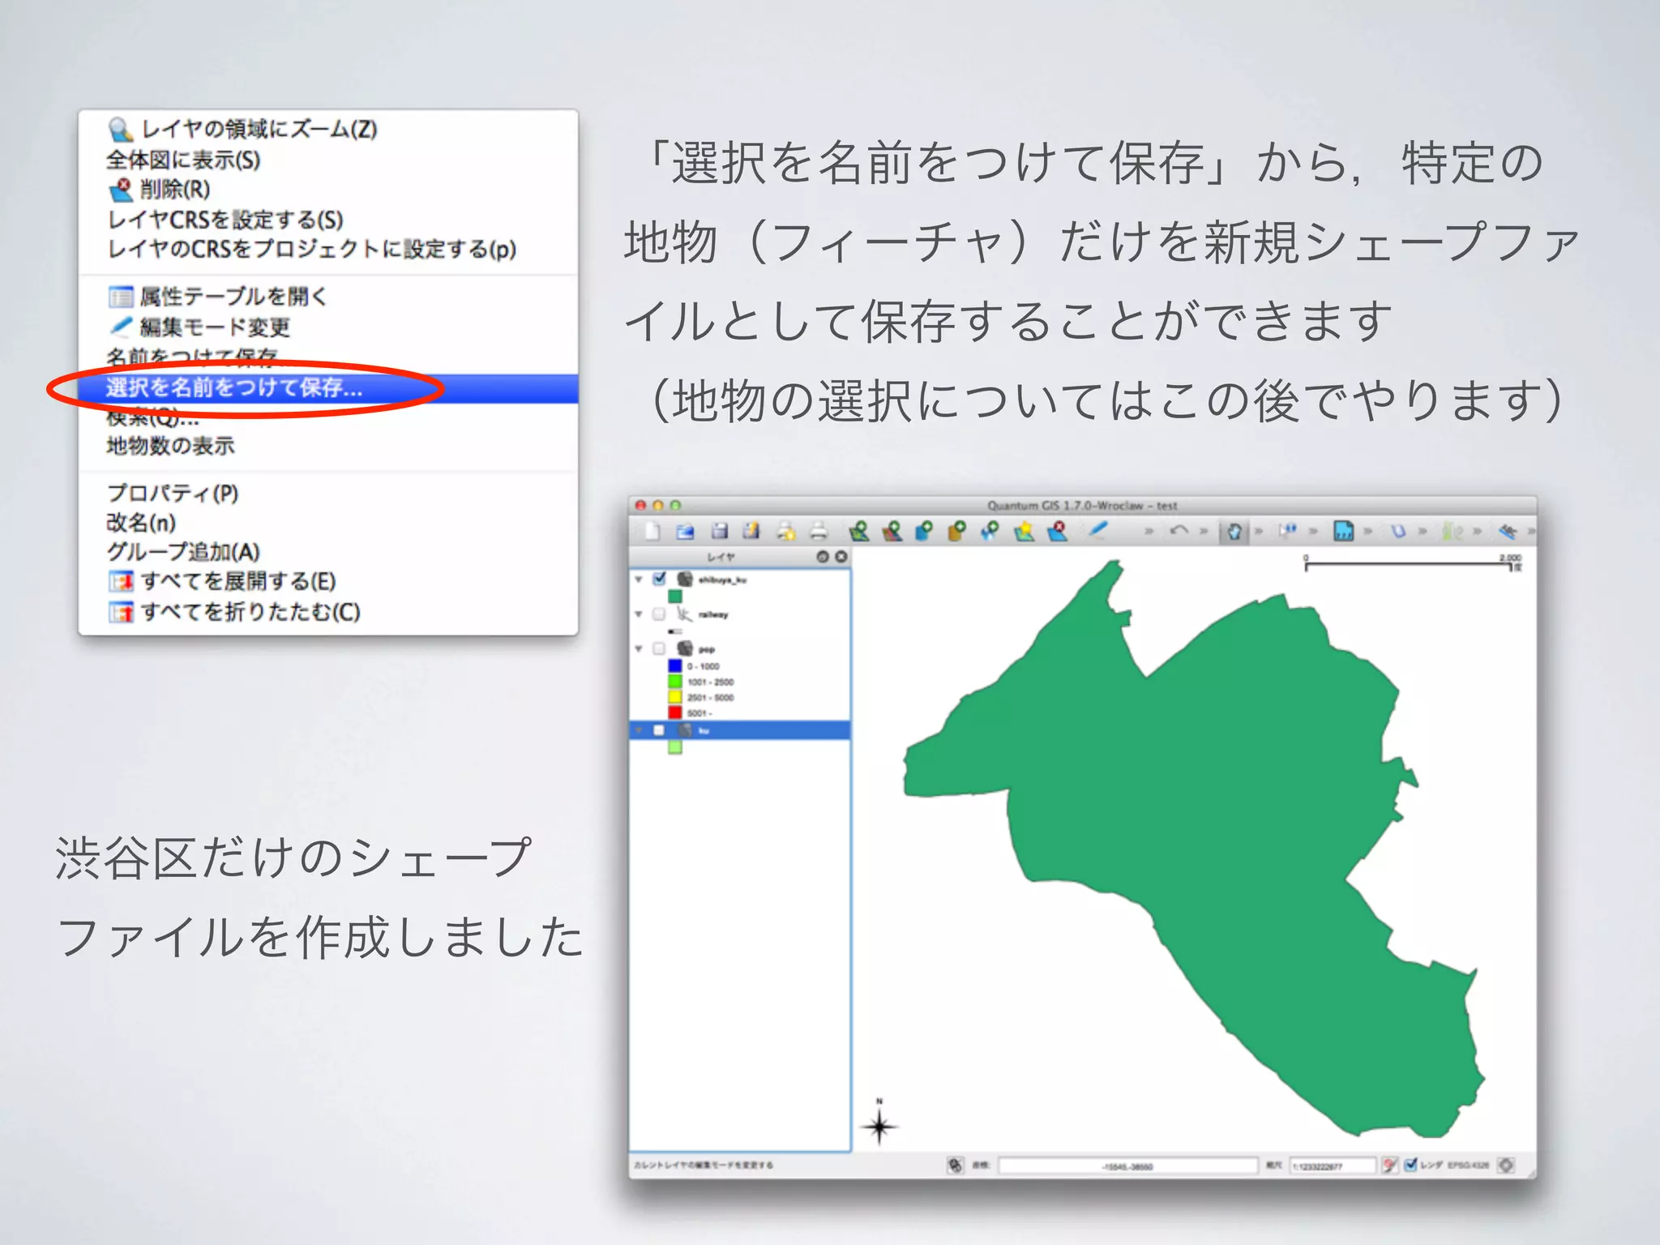Open プロパティ(P) from context menu

click(x=327, y=493)
